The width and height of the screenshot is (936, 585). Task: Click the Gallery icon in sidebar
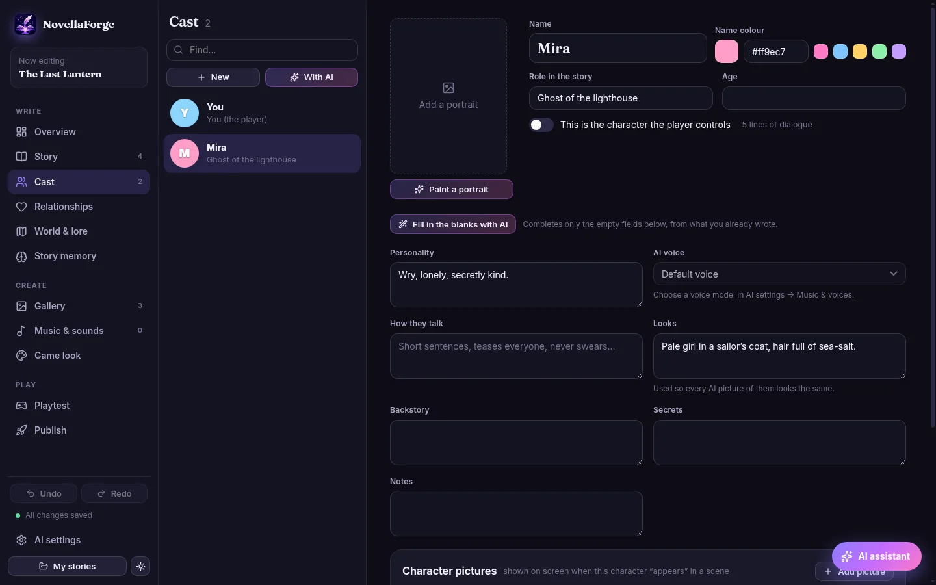point(21,306)
